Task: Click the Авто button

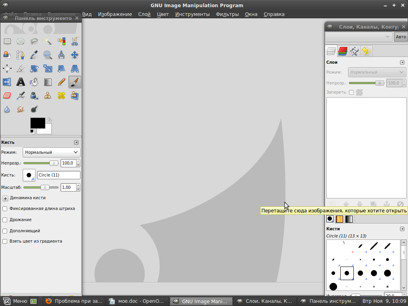Action: (401, 37)
